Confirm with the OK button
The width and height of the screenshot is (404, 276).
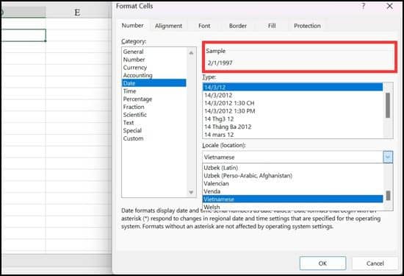(322, 263)
